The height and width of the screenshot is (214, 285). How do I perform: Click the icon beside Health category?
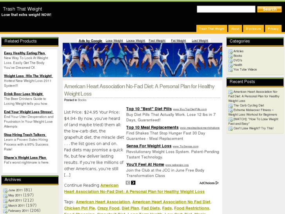[x=230, y=65]
